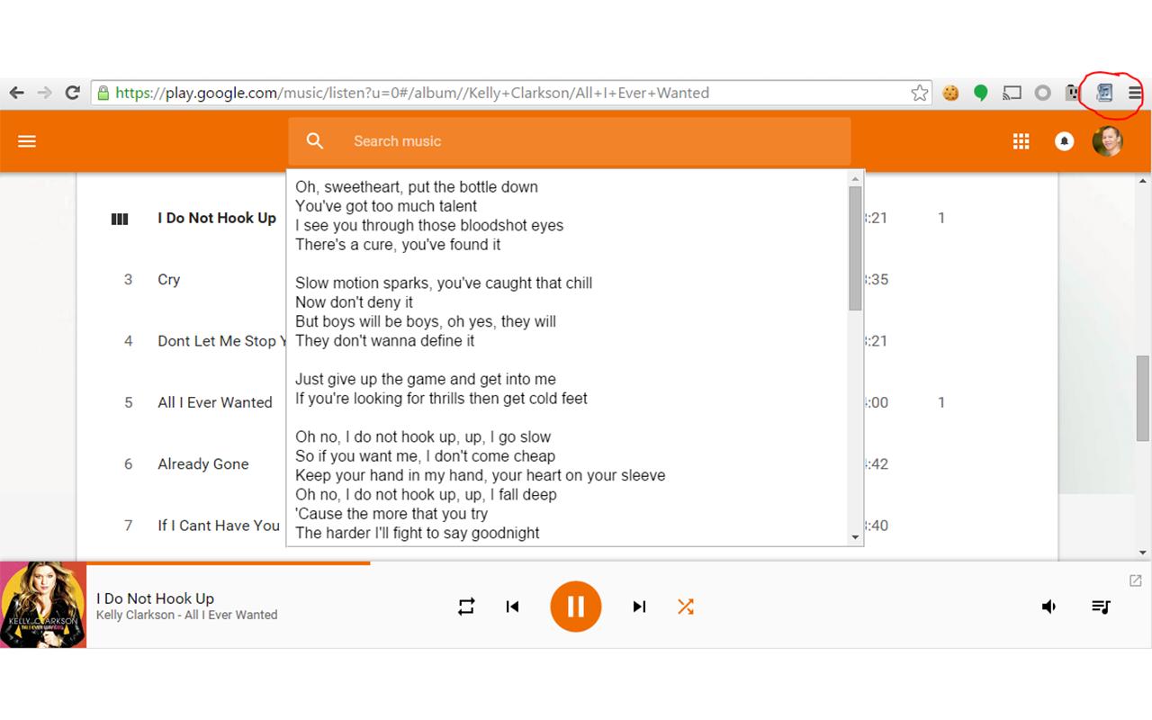Click the gray circle extension icon
Viewport: 1152px width, 720px height.
tap(1042, 93)
